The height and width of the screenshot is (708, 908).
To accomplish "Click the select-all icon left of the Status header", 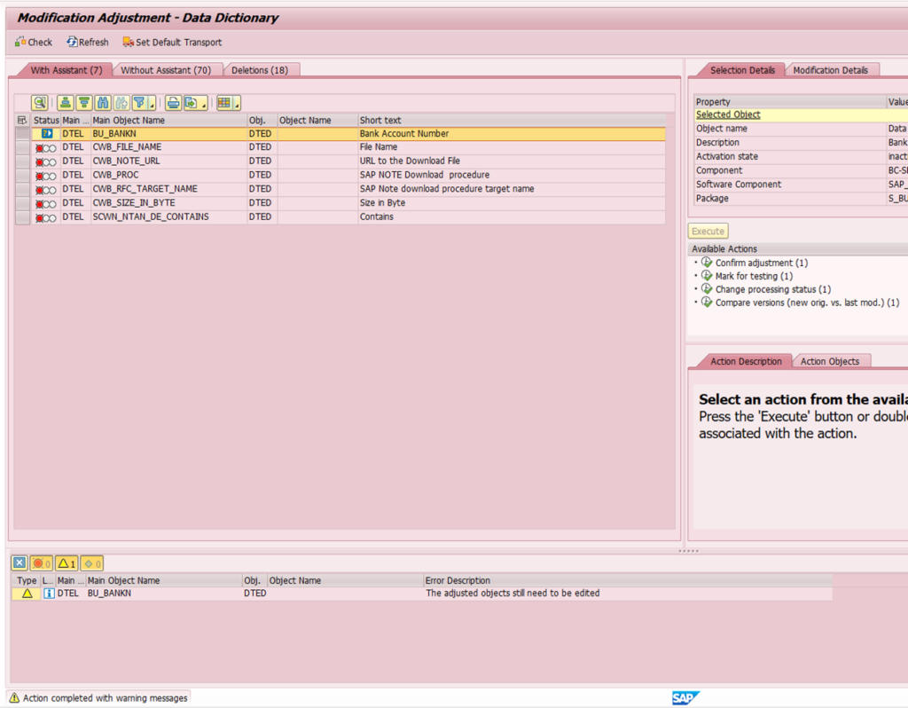I will [x=22, y=120].
